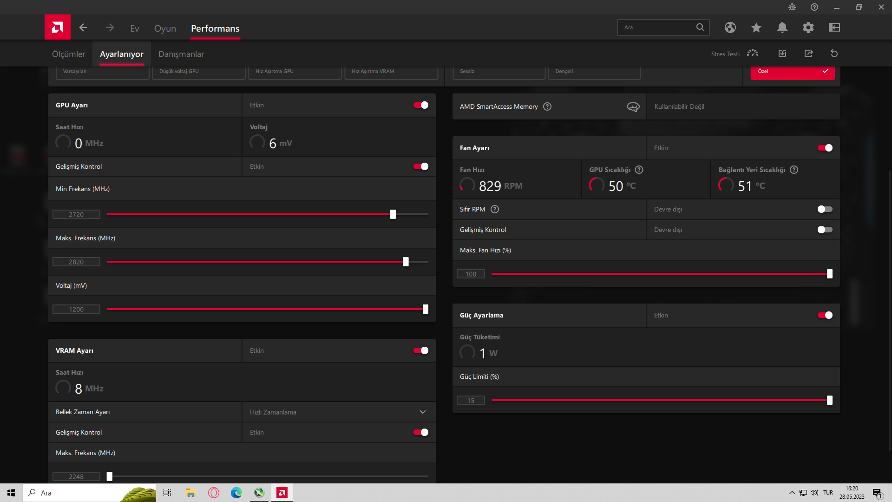Click GPU Maks. Frekans 2820 value field
Viewport: 892px width, 502px height.
click(76, 262)
